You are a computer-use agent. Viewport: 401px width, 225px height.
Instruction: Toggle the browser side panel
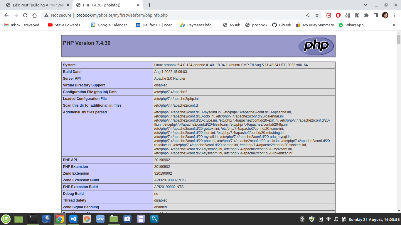375,15
